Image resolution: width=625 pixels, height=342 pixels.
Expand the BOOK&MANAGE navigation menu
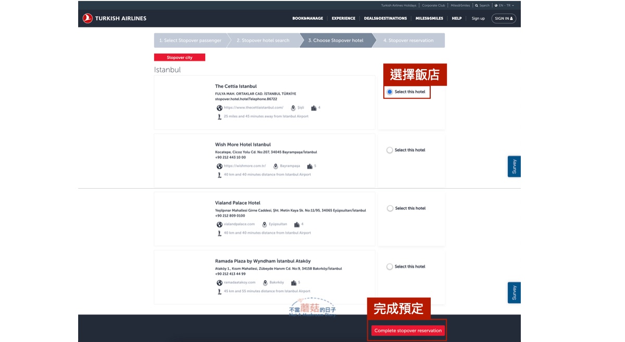(307, 19)
